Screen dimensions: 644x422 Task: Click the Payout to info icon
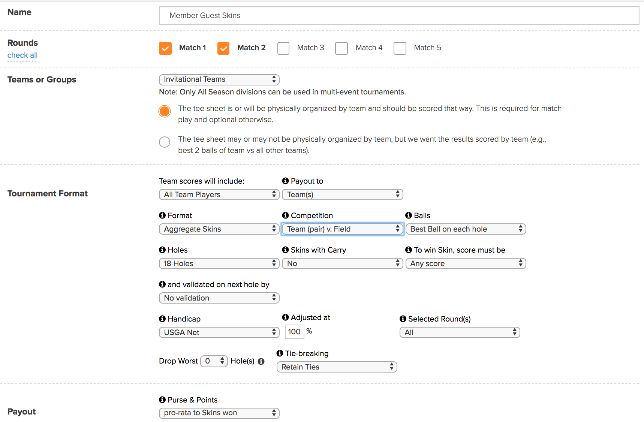(285, 181)
